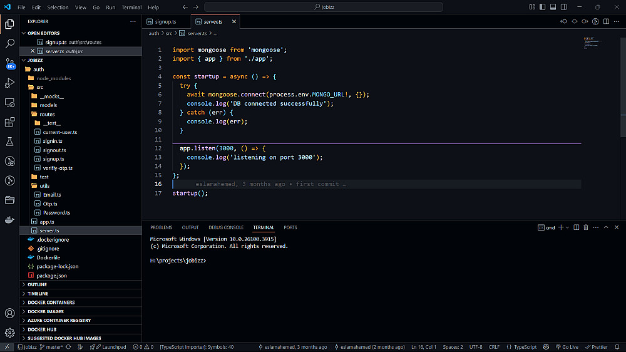626x352 pixels.
Task: Open the Search view in activity bar
Action: [9, 44]
